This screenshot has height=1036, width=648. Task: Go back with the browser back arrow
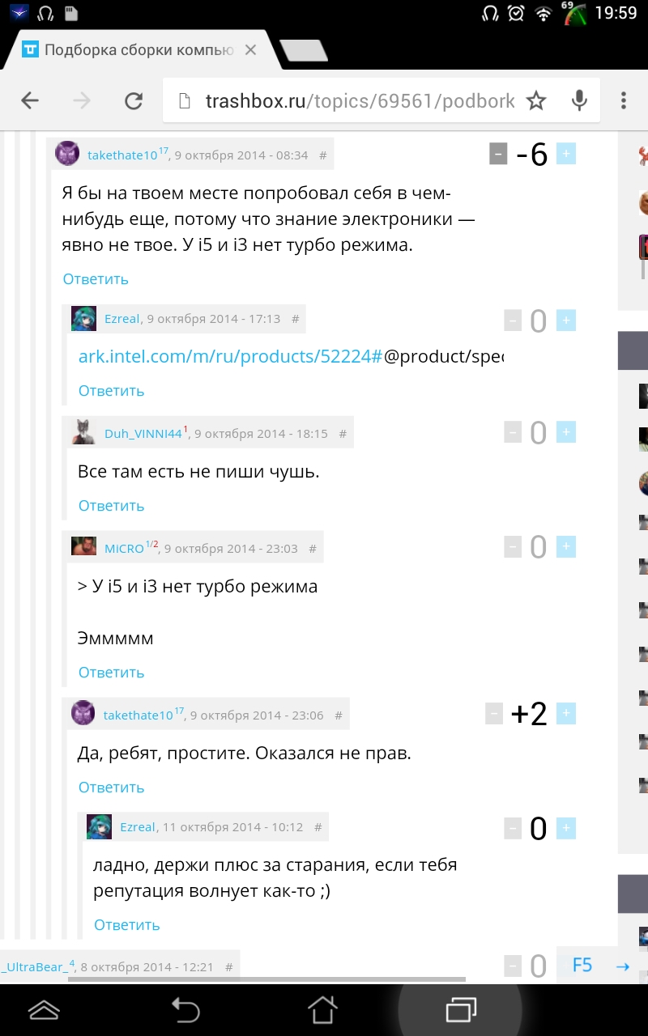point(30,100)
